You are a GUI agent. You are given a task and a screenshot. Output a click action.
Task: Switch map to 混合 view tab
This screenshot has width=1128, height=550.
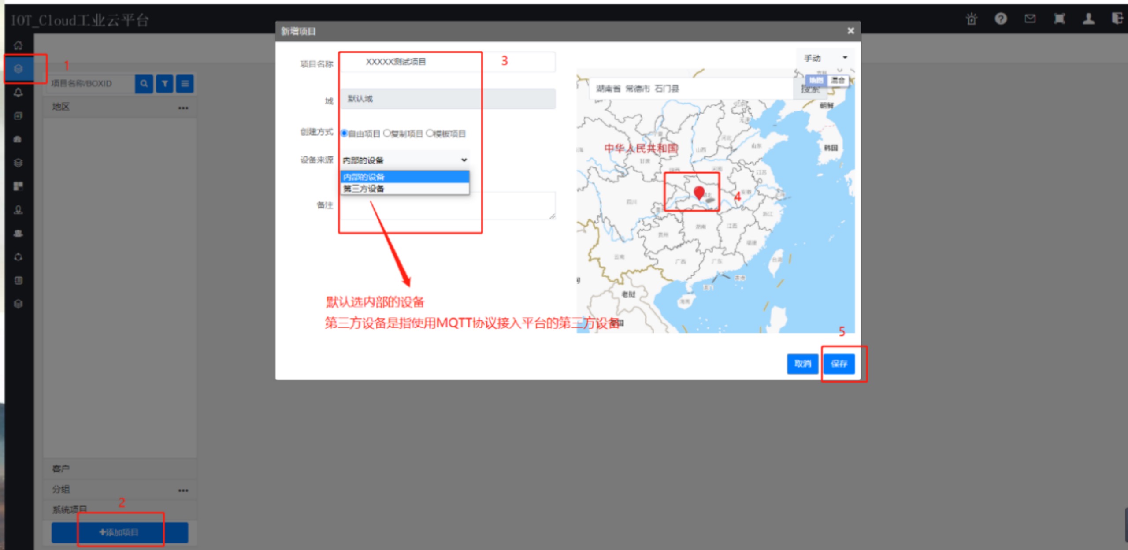tap(837, 80)
